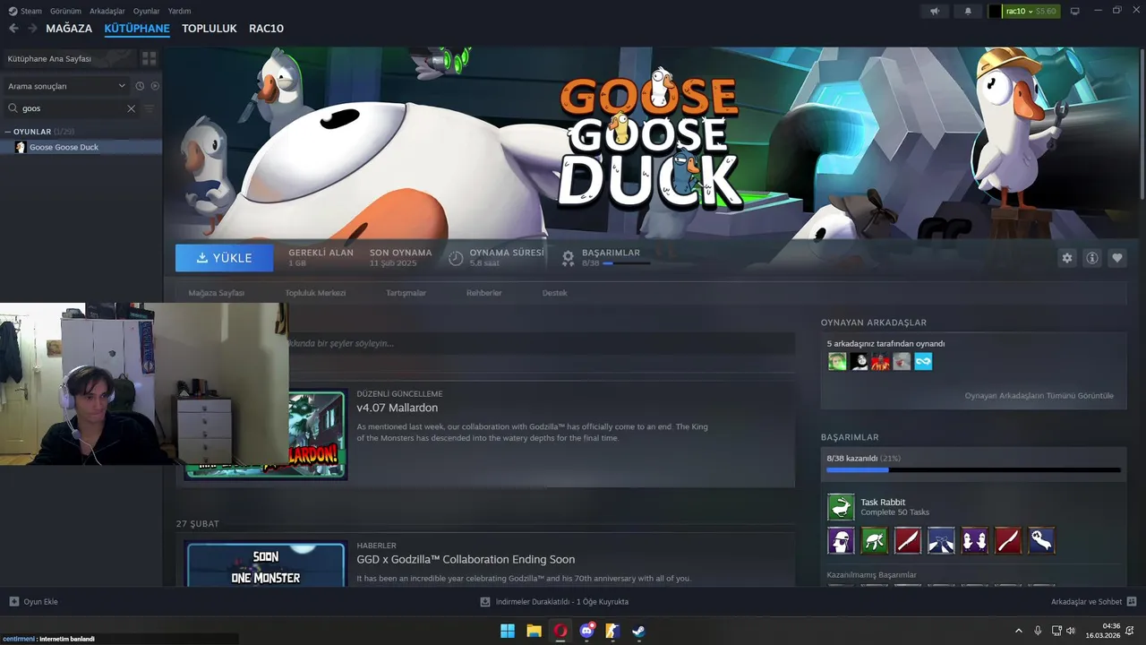
Task: Open the Steam menu
Action: [25, 11]
